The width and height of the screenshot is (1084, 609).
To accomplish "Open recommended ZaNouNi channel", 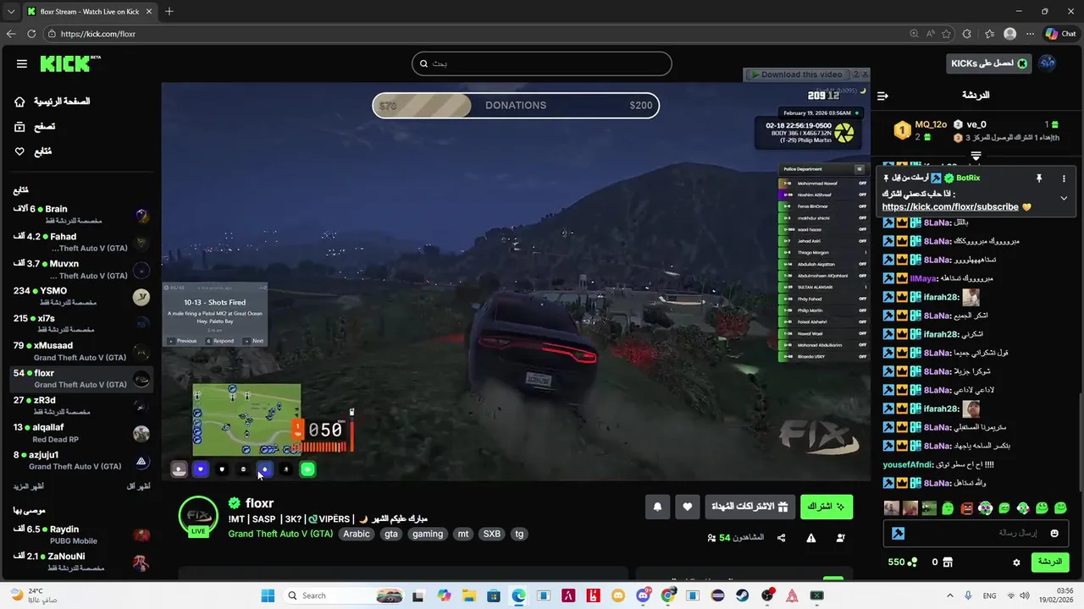I will coord(81,562).
